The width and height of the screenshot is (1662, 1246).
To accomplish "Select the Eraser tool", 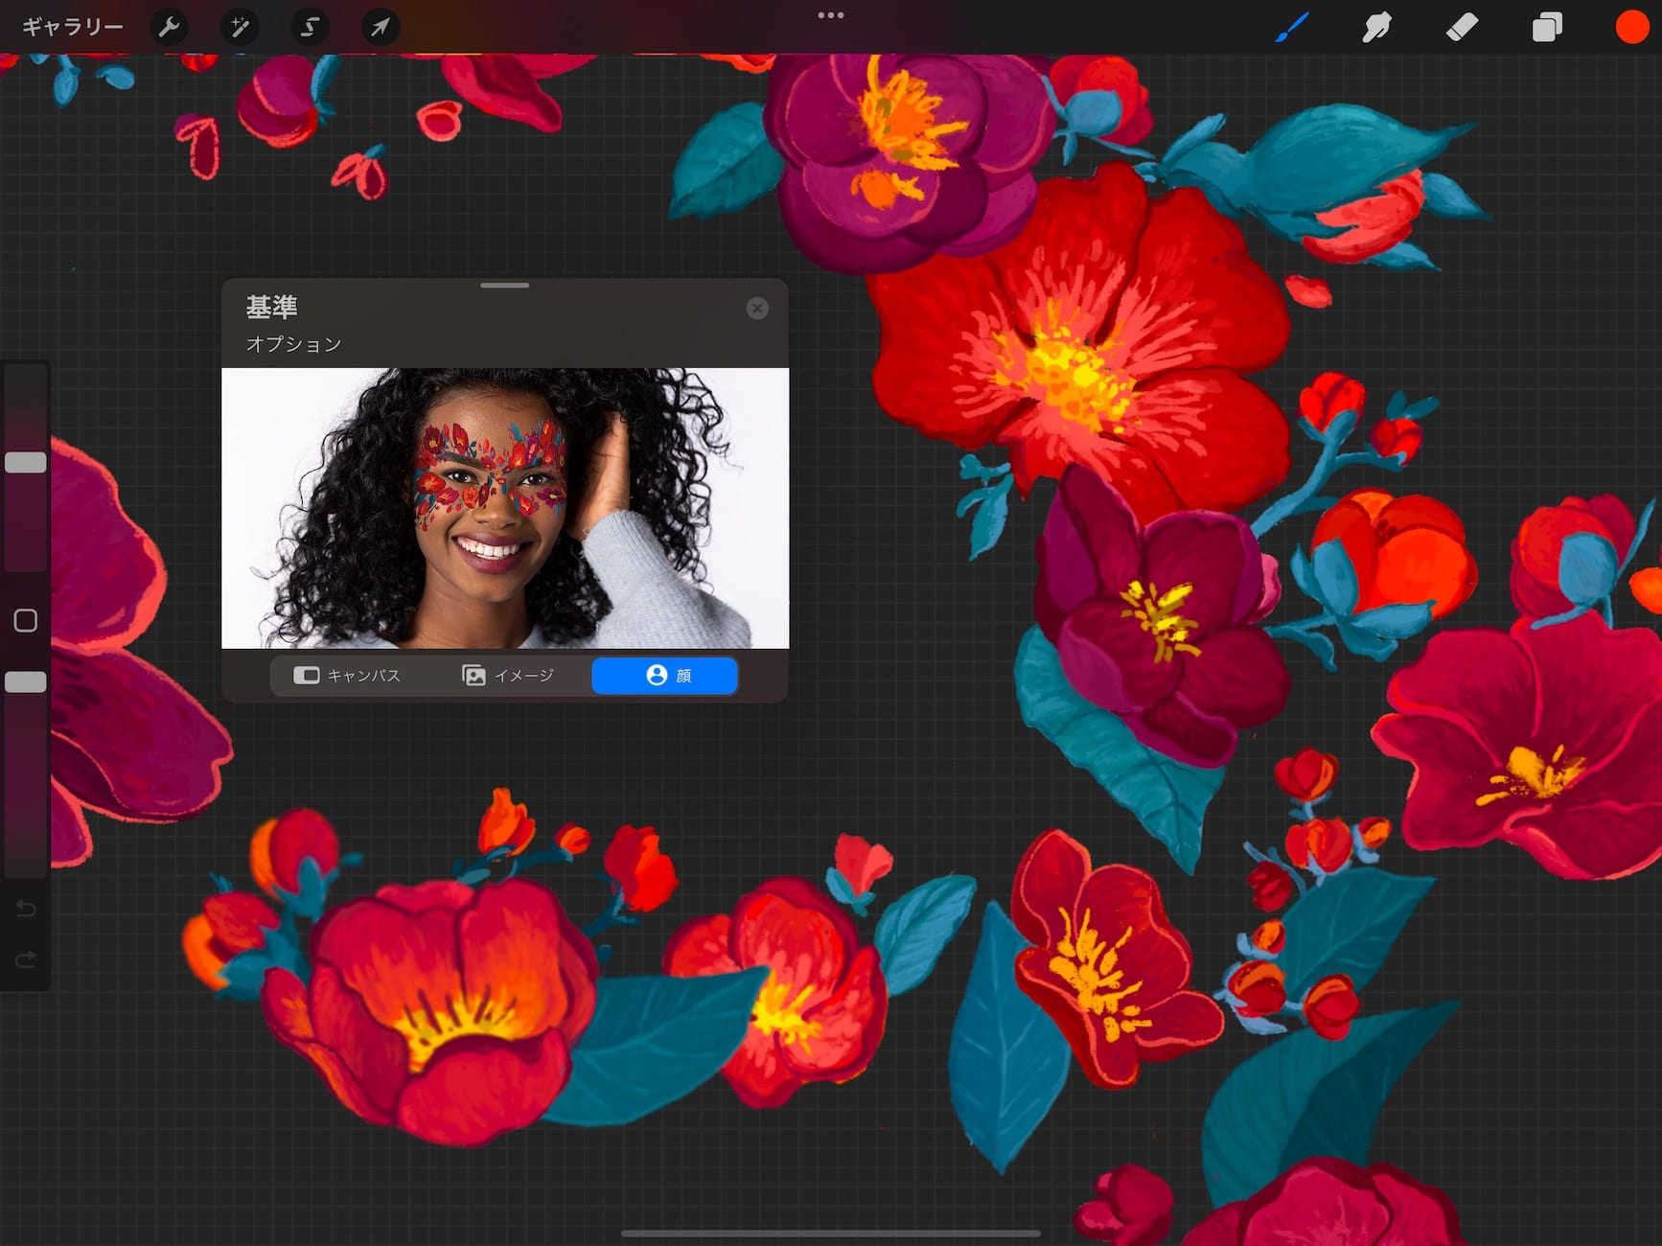I will [1462, 28].
